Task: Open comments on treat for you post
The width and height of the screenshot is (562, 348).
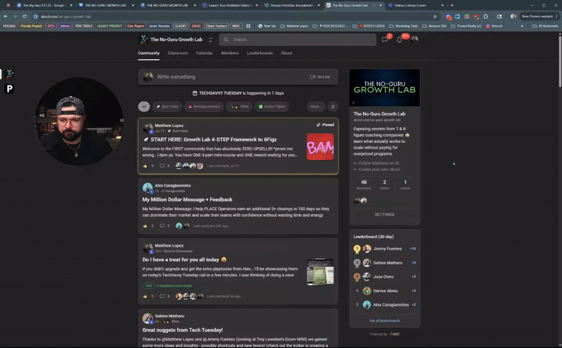Action: pyautogui.click(x=162, y=296)
